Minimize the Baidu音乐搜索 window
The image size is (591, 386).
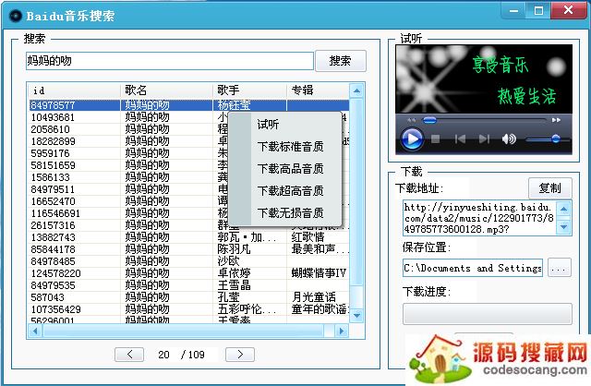513,10
